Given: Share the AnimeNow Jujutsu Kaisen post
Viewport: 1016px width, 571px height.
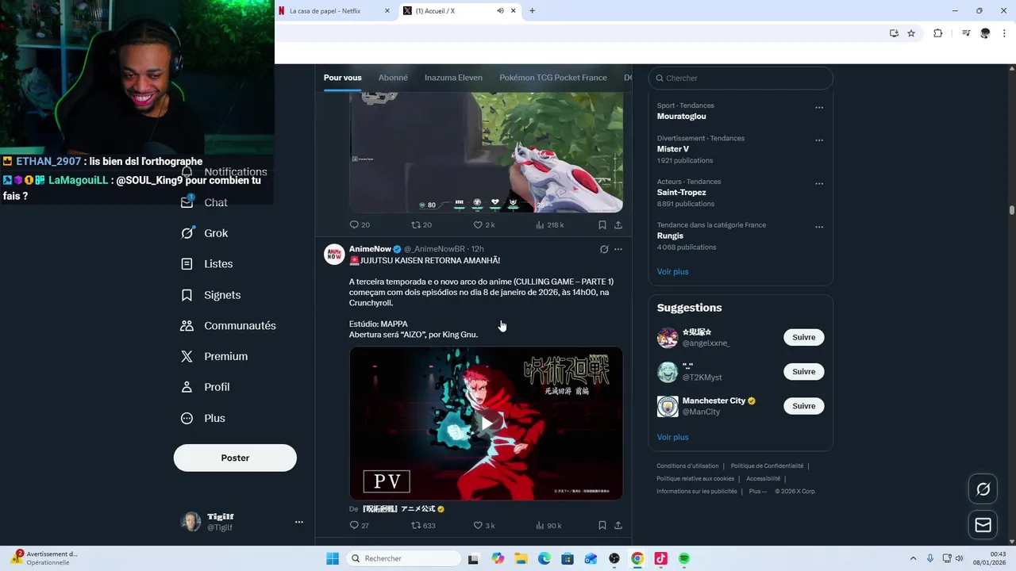Looking at the screenshot, I should click(x=618, y=525).
